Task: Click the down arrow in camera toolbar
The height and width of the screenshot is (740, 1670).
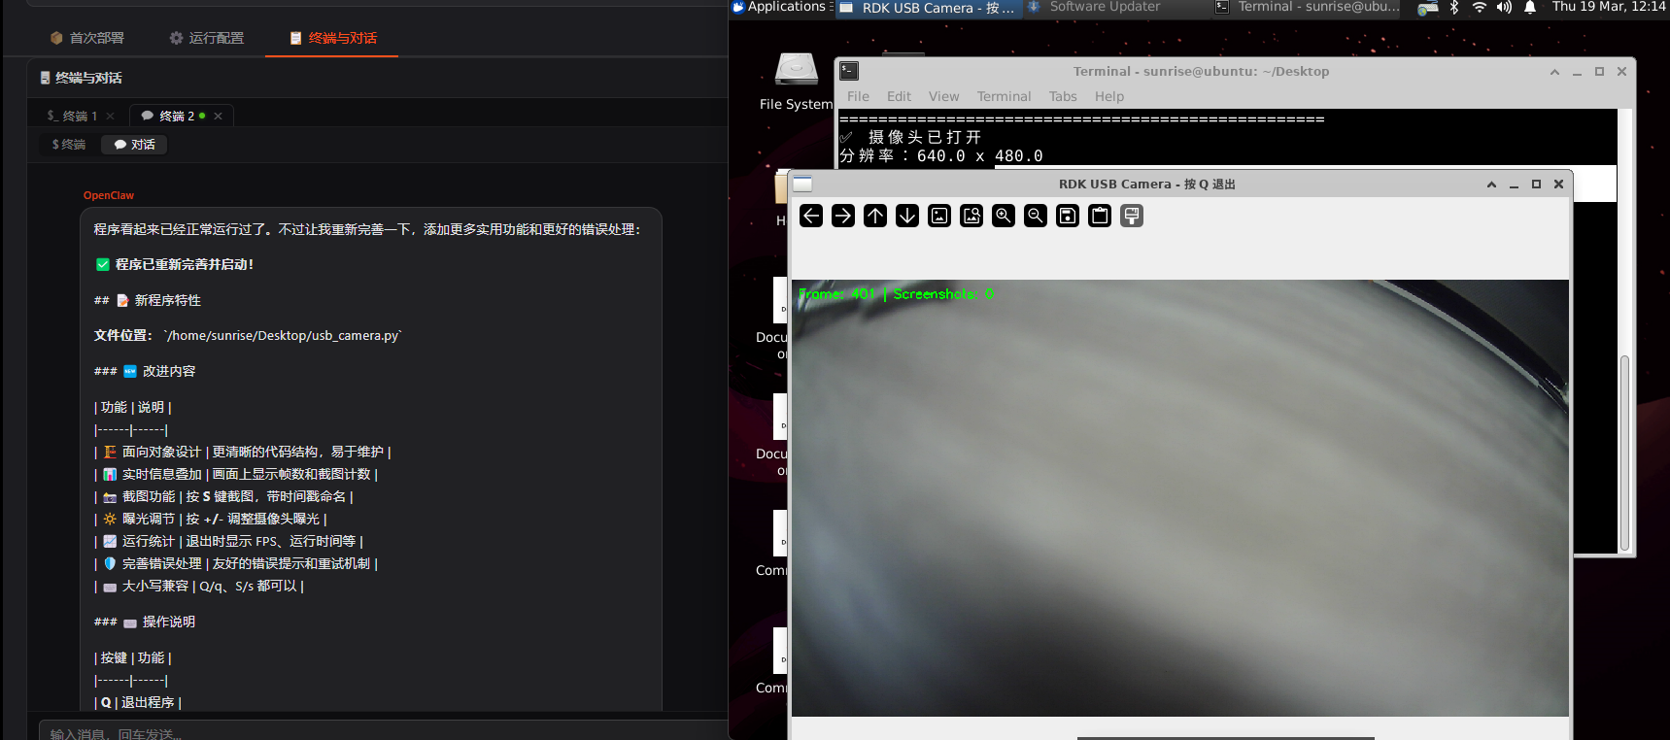Action: [907, 216]
